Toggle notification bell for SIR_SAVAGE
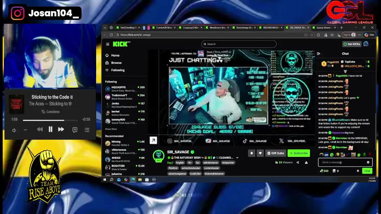 252,153
